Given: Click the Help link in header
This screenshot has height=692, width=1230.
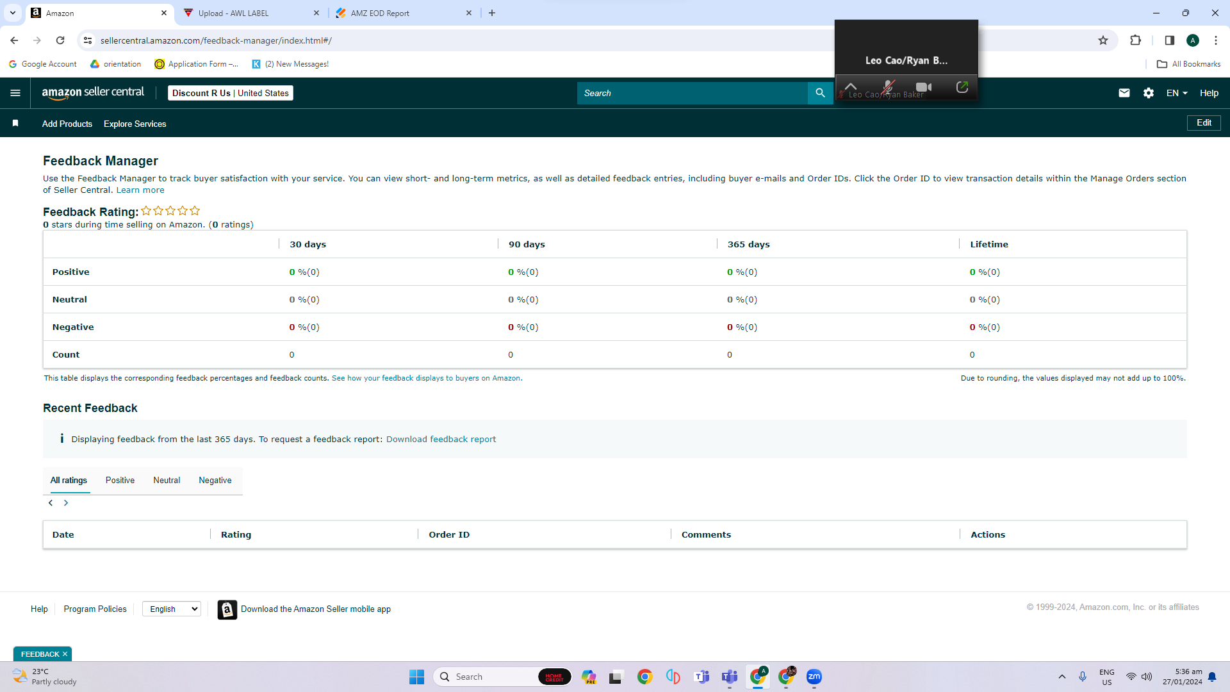Looking at the screenshot, I should (x=1209, y=93).
